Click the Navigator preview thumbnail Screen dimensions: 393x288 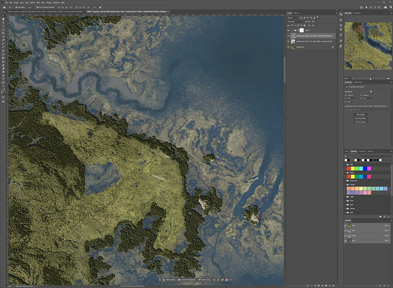pos(368,46)
